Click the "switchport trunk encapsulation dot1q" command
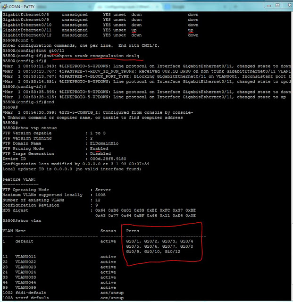The height and width of the screenshot is (302, 293). pos(92,56)
